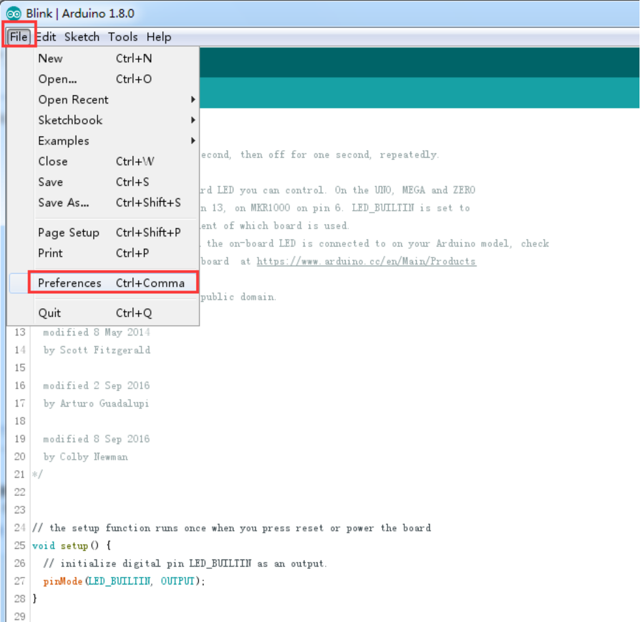Click the 'initialize digital pin' comment line
Screen dimensions: 642x622
185,563
